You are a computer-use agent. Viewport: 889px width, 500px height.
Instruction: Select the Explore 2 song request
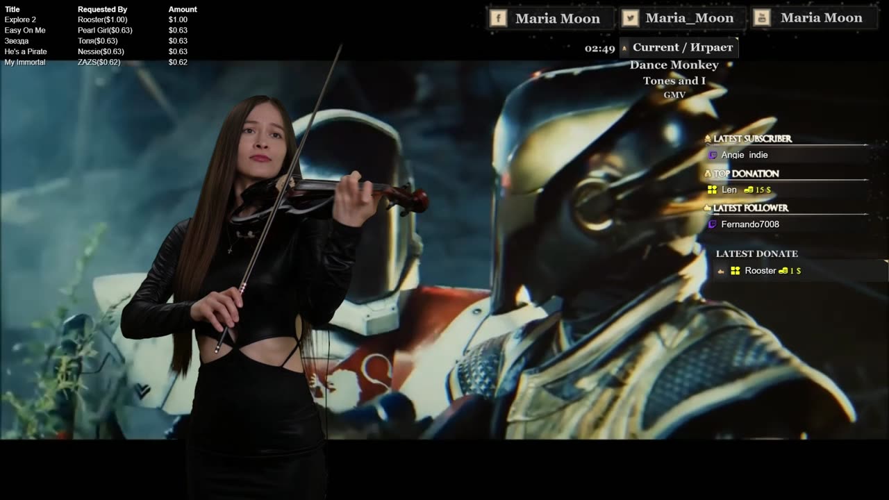tap(20, 20)
